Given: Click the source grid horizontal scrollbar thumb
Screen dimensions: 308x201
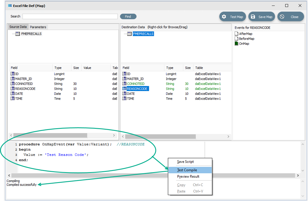Looking at the screenshot, I should 50,135.
